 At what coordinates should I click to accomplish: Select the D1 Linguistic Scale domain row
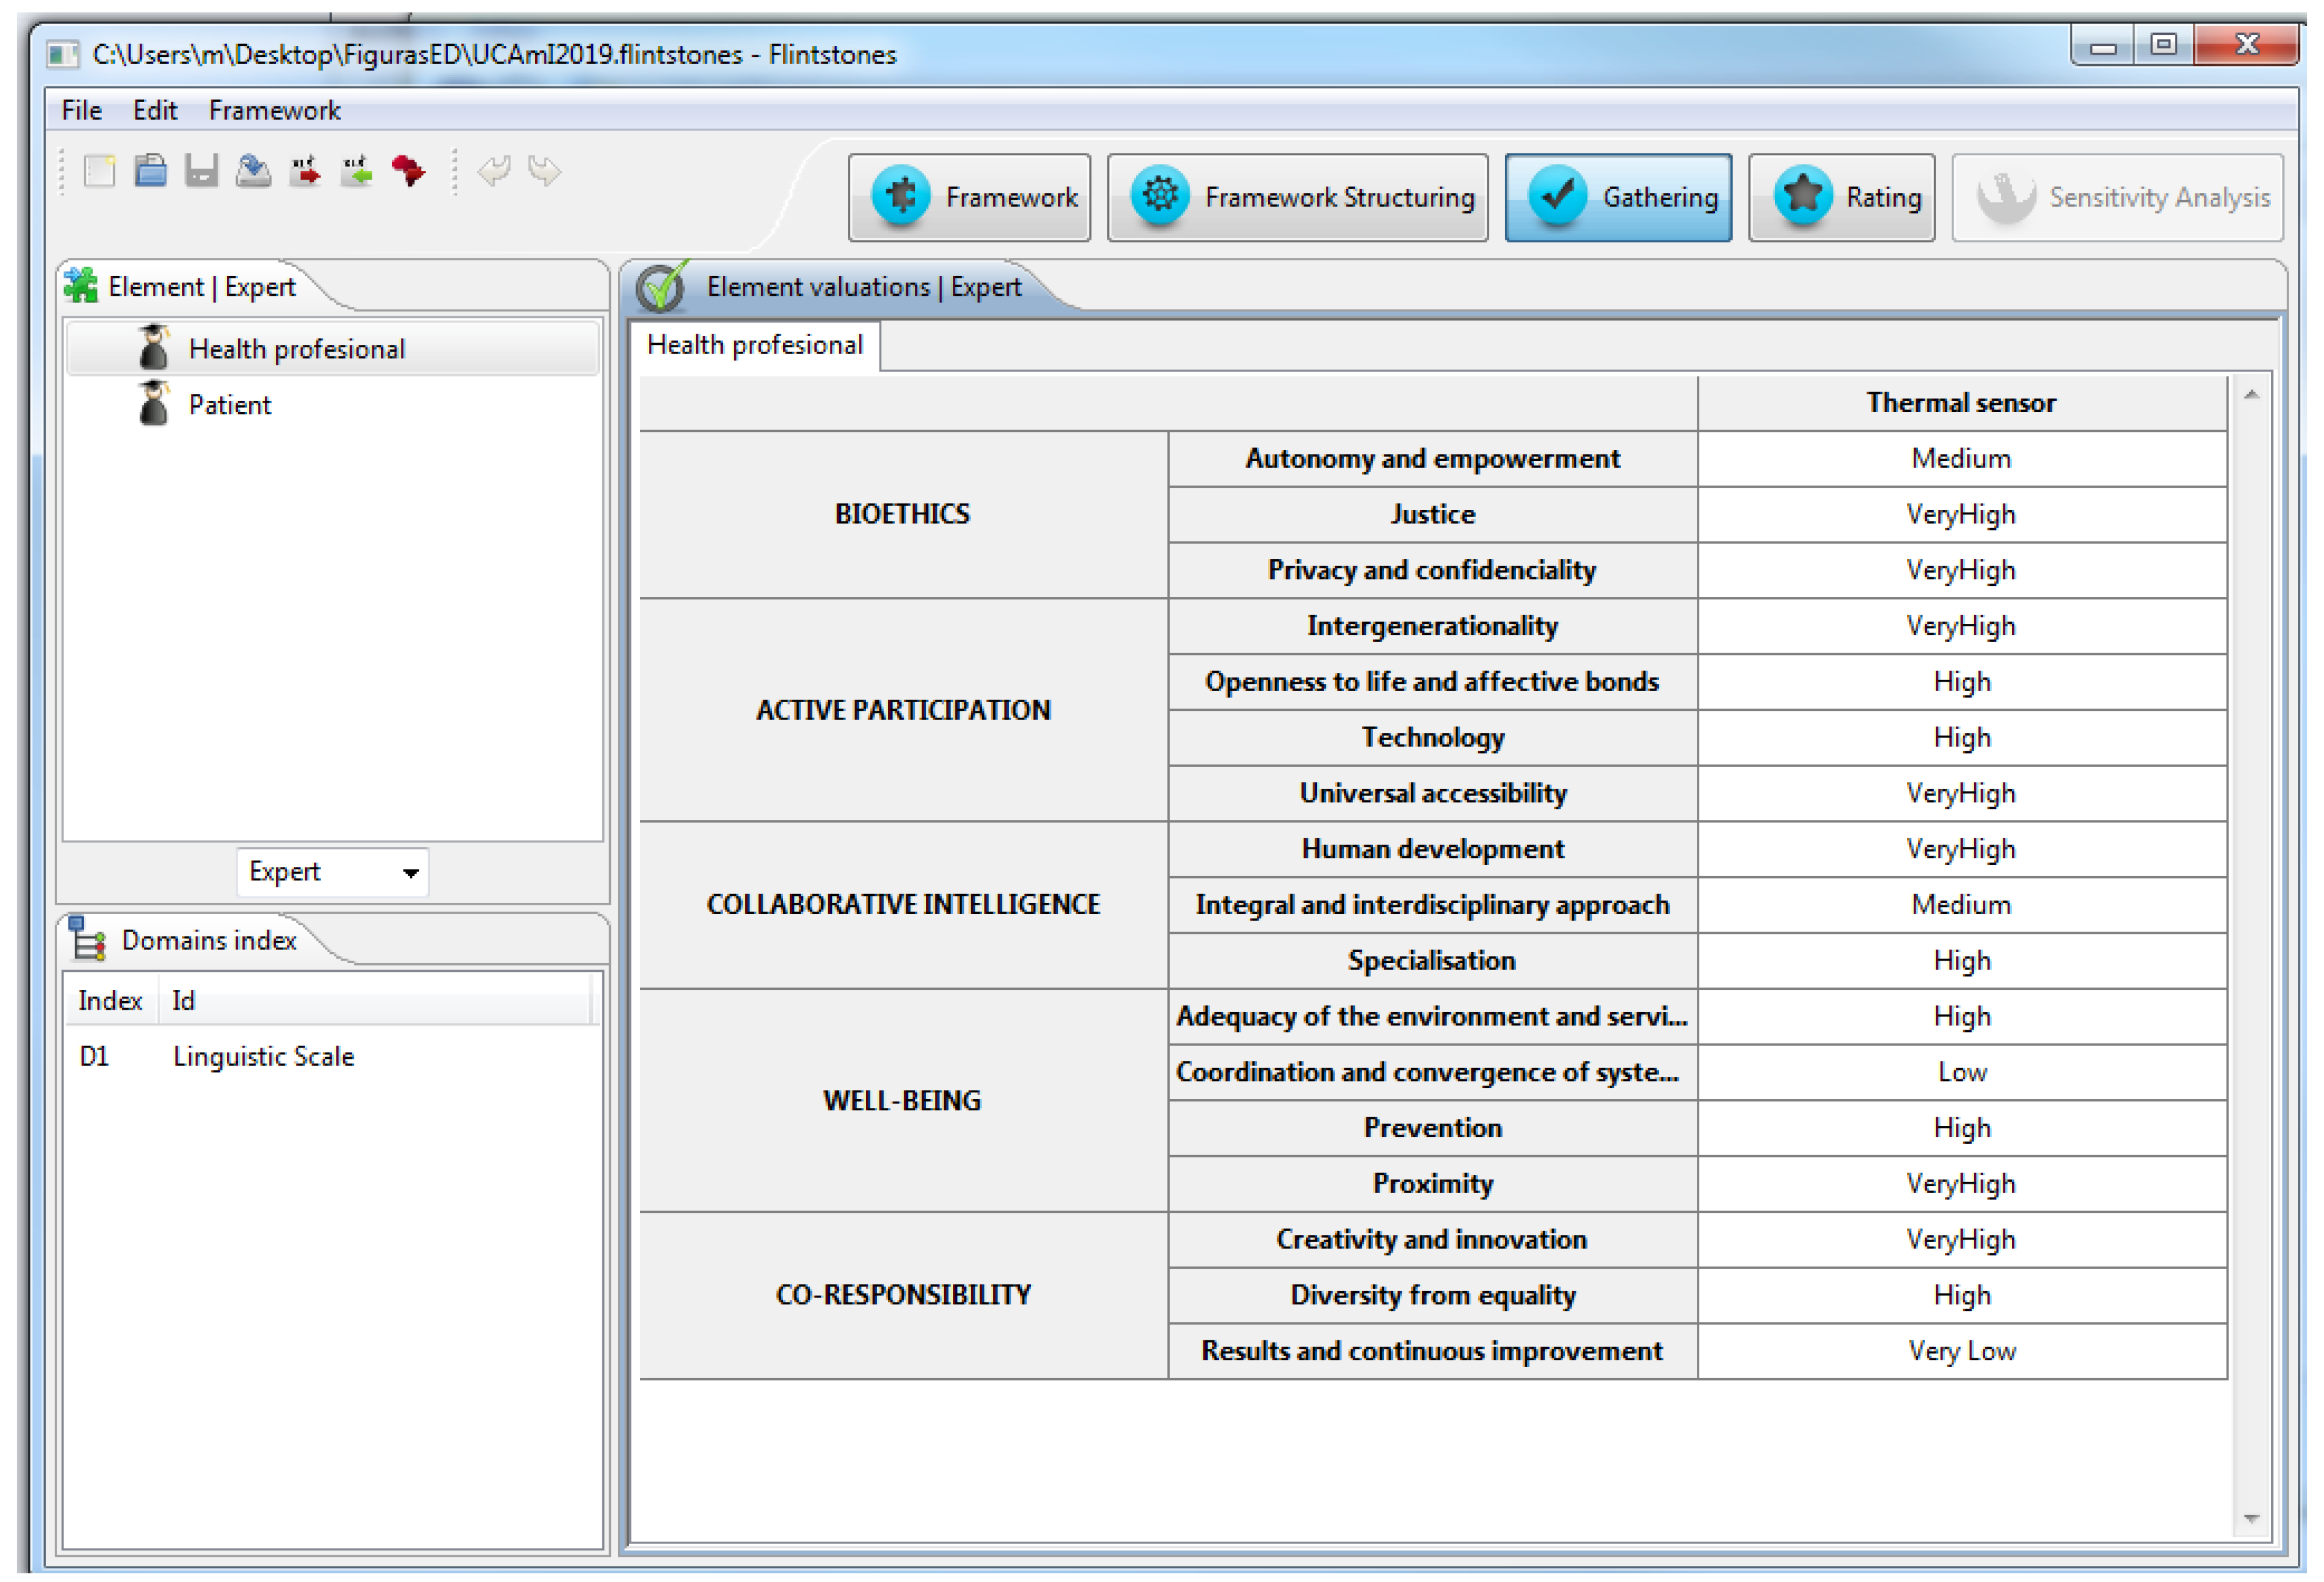264,1056
